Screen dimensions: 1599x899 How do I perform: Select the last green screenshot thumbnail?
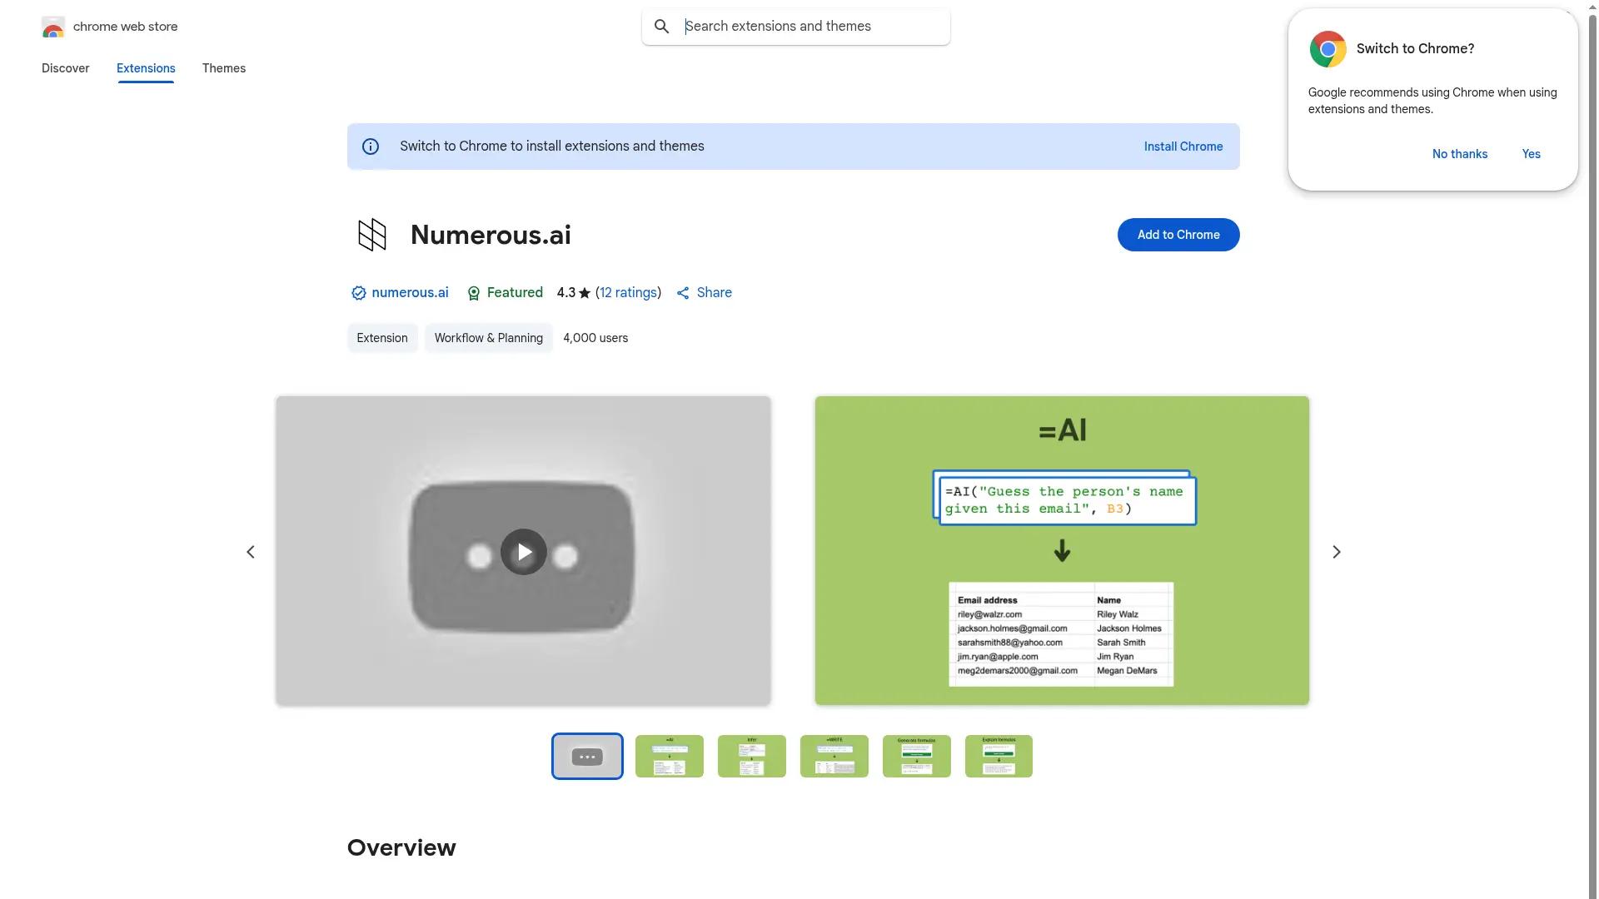pos(998,756)
